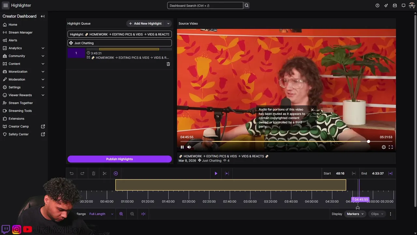
Task: Redo the timeline edit
Action: (x=82, y=173)
